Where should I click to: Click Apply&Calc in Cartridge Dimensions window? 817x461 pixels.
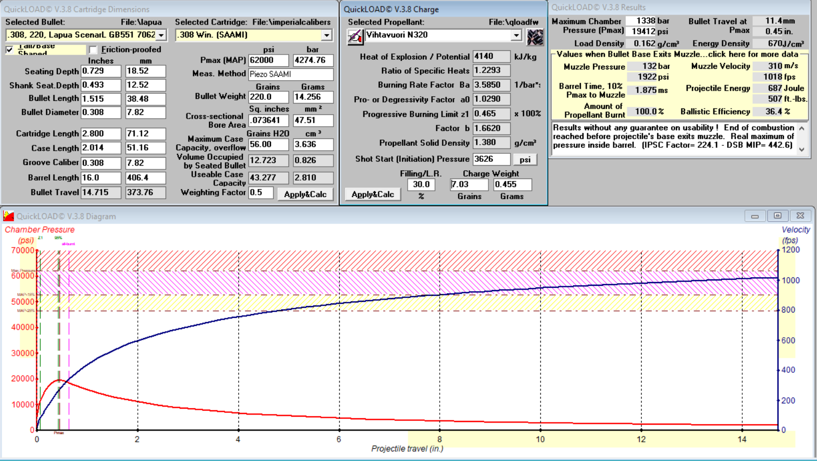coord(305,194)
